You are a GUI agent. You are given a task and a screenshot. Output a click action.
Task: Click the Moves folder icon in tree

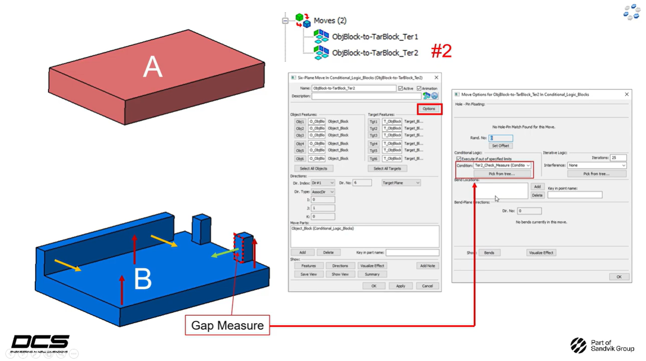pyautogui.click(x=302, y=20)
